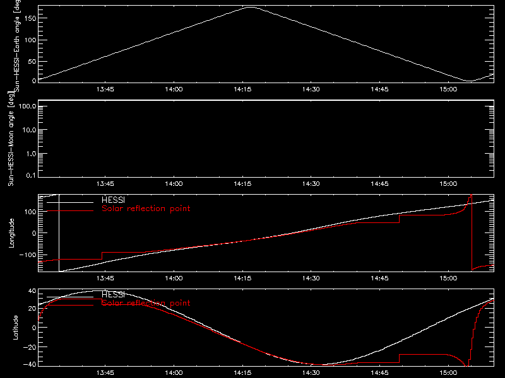Click the peak of the Earth angle curve
Viewport: 505px width, 378px height.
tap(251, 7)
